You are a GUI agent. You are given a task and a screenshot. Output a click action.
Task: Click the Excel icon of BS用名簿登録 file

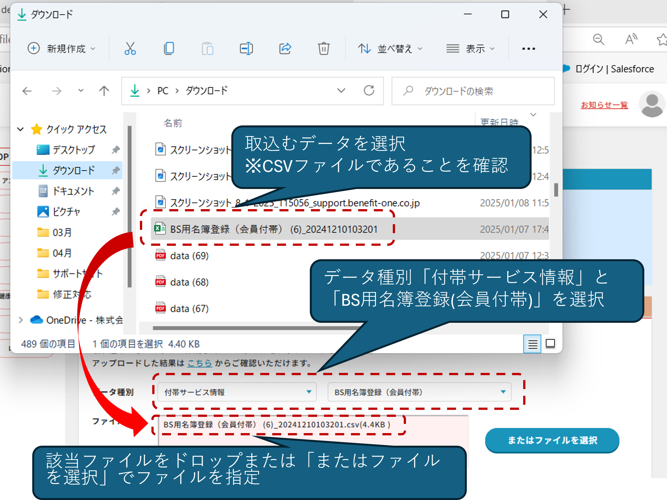160,229
